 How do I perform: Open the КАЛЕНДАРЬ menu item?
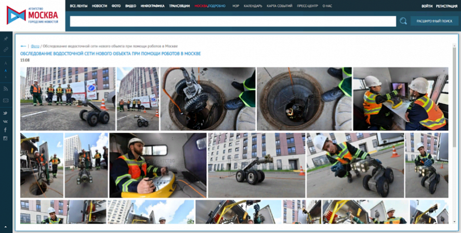[x=253, y=6]
